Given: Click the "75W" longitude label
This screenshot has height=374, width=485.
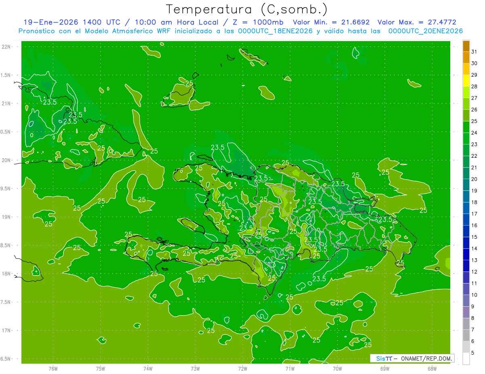Looking at the screenshot, I should coord(101,368).
